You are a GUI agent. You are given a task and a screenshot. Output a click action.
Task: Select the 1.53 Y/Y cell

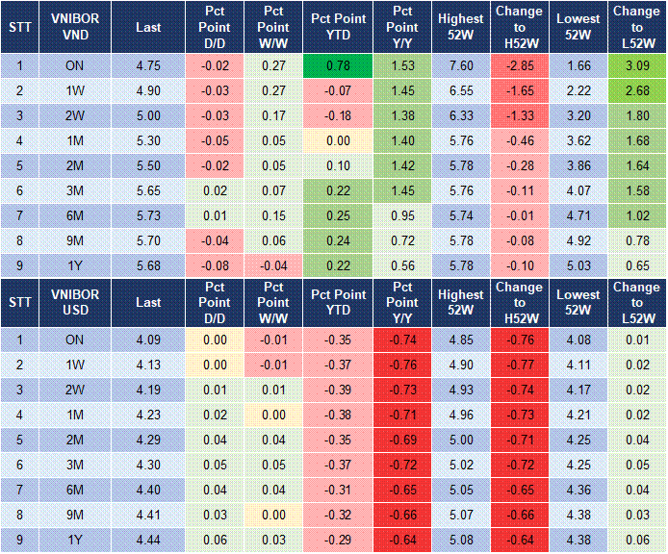(402, 65)
